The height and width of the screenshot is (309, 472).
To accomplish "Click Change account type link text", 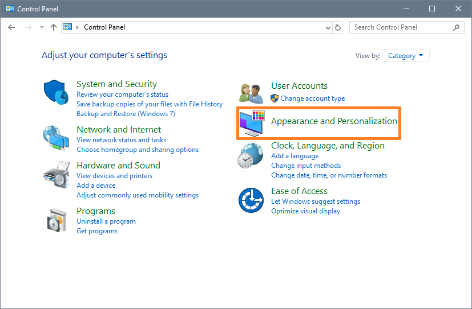I will point(313,98).
